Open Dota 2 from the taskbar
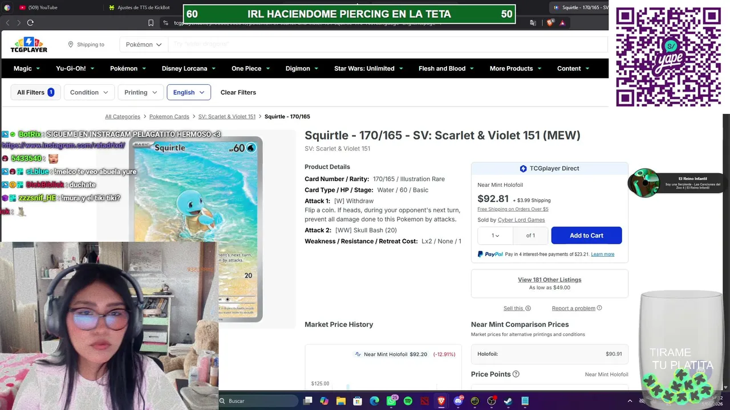Screen dimensions: 730x410 [425, 401]
